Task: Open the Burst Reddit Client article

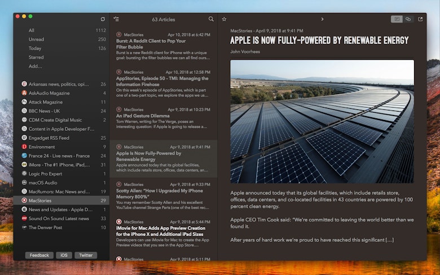Action: click(164, 46)
